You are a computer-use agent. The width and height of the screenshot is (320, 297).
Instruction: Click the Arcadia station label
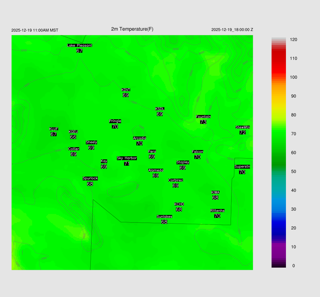[139, 138]
